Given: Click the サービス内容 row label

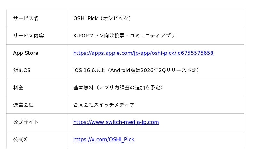Looking at the screenshot, I should pos(28,36).
